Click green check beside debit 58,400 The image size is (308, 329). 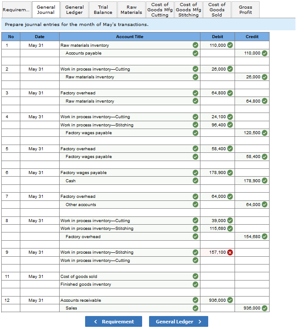(x=230, y=149)
